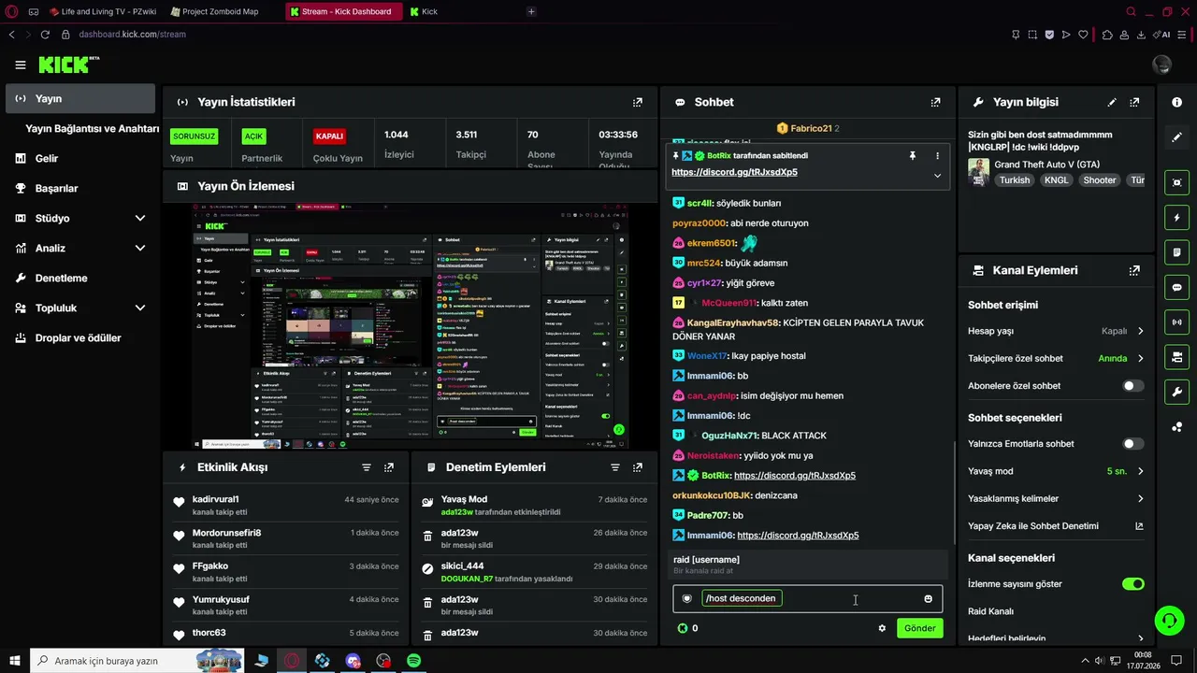Unpin the pinned BotRix message

(913, 155)
